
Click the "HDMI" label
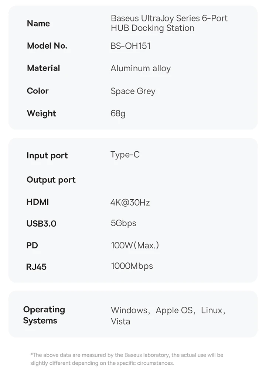pos(38,202)
